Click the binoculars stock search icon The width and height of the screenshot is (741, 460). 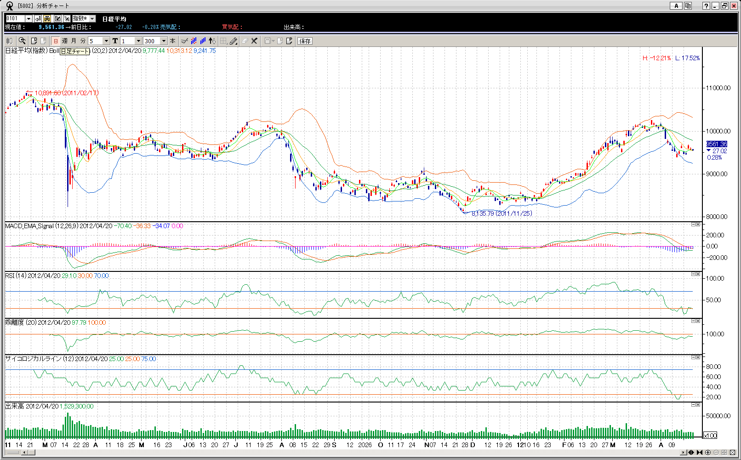pyautogui.click(x=47, y=18)
